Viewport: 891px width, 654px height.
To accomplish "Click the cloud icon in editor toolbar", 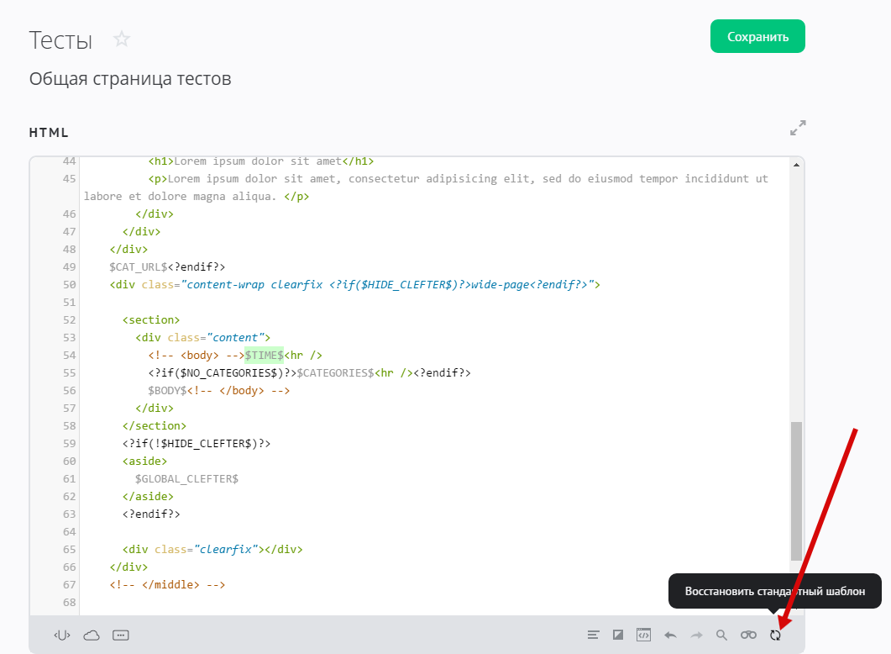I will pos(92,635).
